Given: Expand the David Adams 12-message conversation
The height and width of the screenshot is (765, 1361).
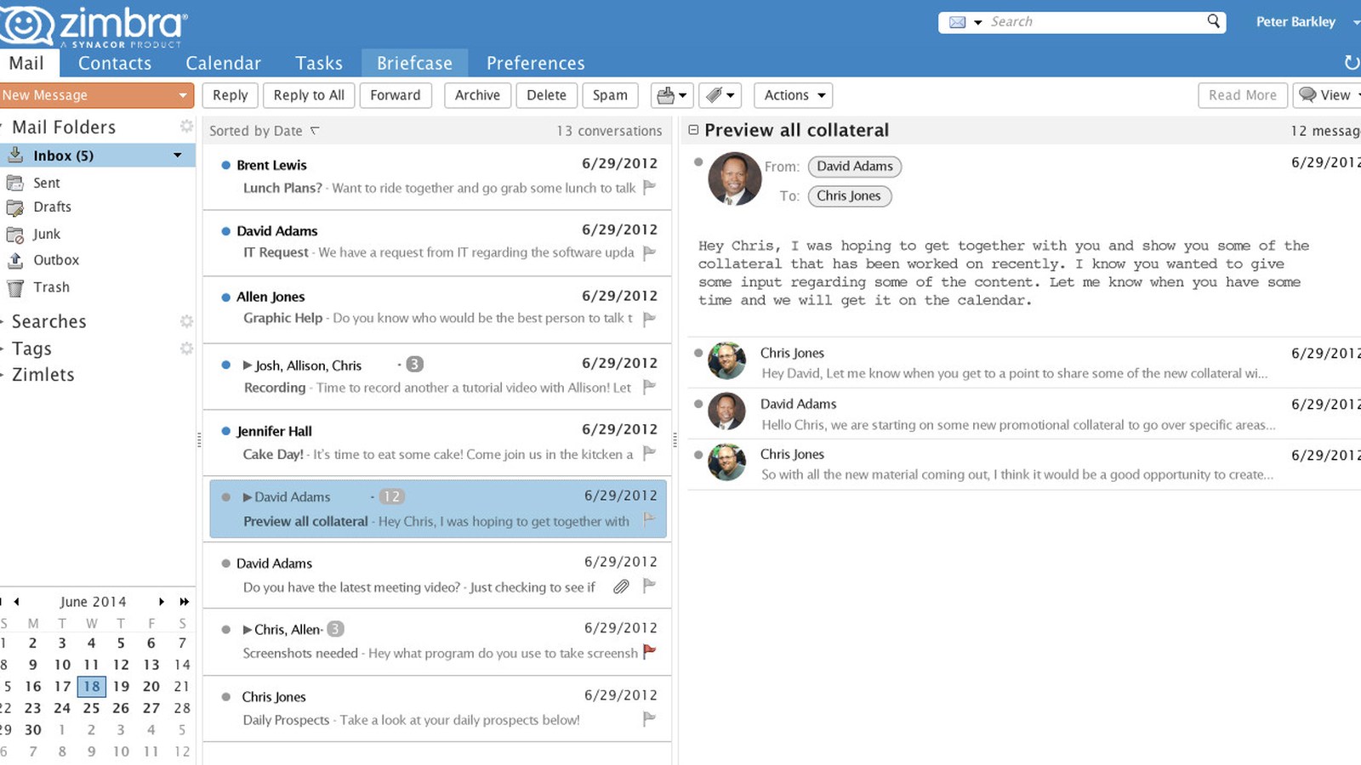Looking at the screenshot, I should (248, 497).
